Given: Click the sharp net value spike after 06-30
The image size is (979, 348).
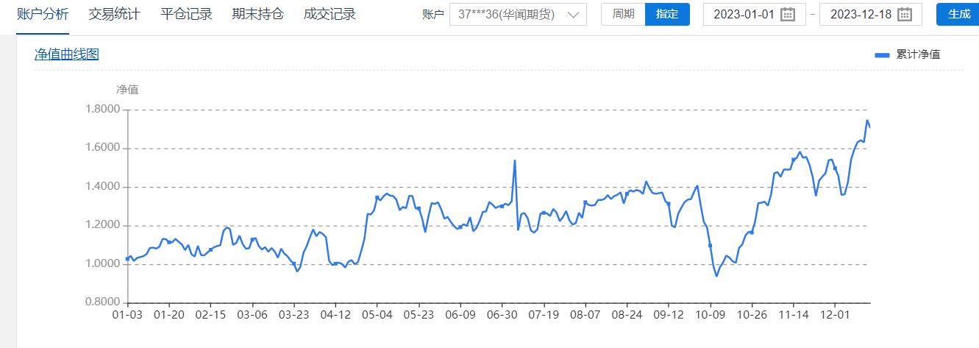Looking at the screenshot, I should pos(515,161).
